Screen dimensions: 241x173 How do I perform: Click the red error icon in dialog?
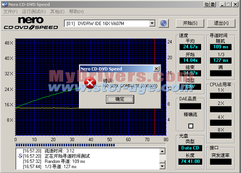[x=89, y=83]
